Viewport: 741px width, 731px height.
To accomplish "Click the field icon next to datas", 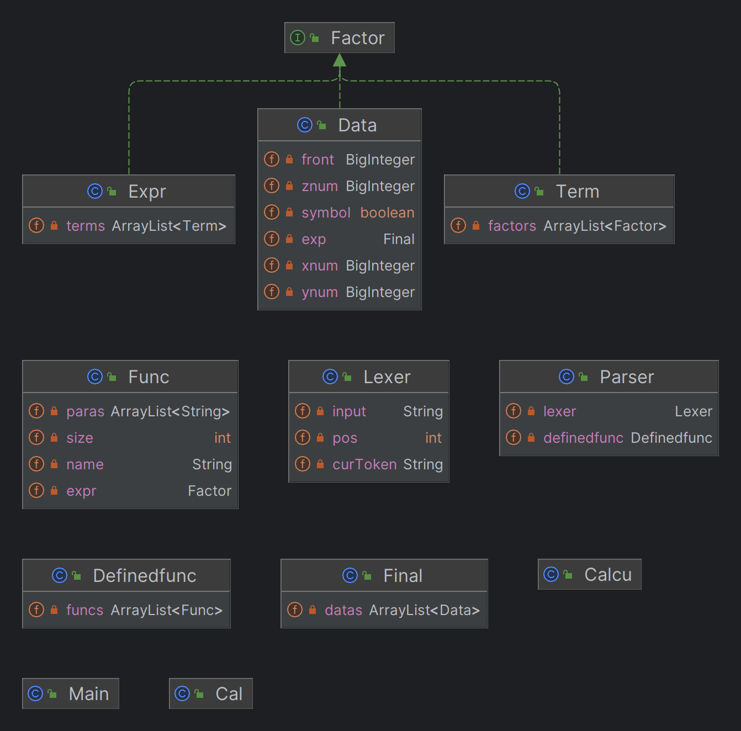I will pyautogui.click(x=295, y=610).
